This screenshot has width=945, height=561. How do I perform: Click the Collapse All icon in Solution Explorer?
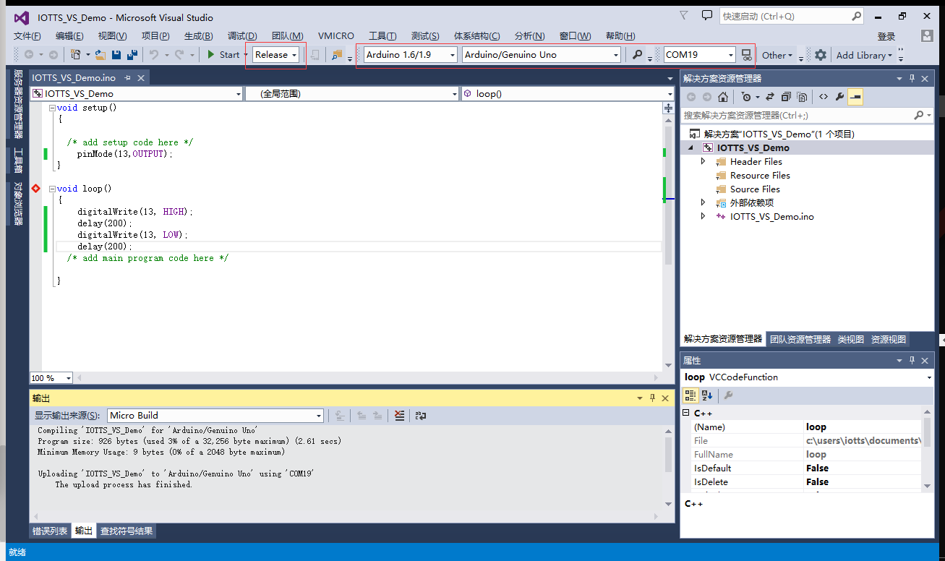(785, 97)
